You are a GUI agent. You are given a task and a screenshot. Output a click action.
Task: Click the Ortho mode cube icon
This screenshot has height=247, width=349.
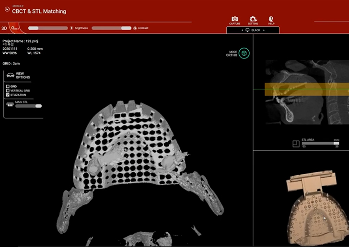pyautogui.click(x=244, y=53)
